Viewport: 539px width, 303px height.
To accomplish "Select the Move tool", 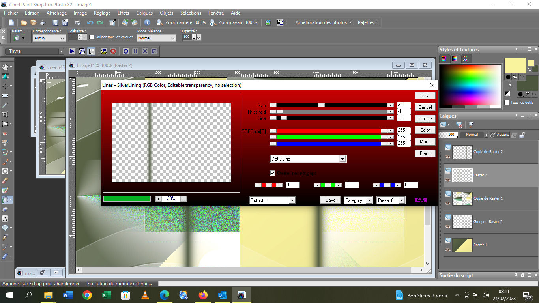I will click(x=6, y=86).
